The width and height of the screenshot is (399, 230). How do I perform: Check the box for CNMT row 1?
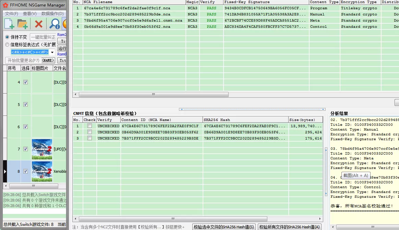click(x=89, y=126)
